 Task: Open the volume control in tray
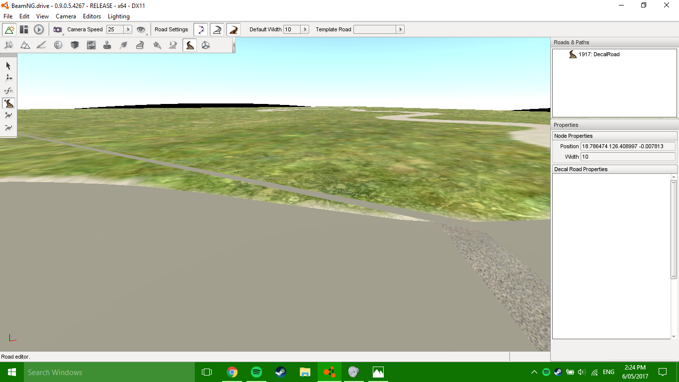click(582, 372)
